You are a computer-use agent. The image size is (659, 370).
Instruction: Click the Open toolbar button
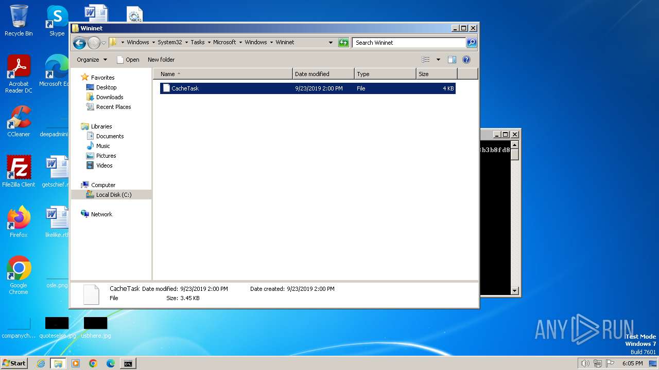tap(128, 60)
